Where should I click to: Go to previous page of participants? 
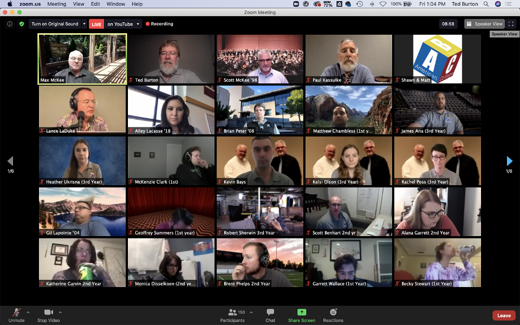tap(10, 161)
